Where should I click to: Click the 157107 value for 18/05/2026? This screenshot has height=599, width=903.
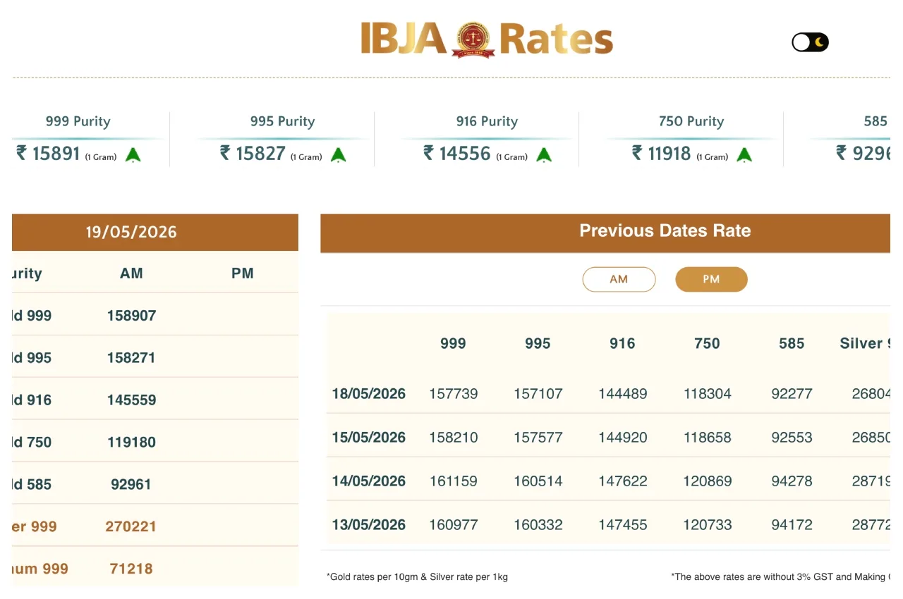tap(538, 394)
